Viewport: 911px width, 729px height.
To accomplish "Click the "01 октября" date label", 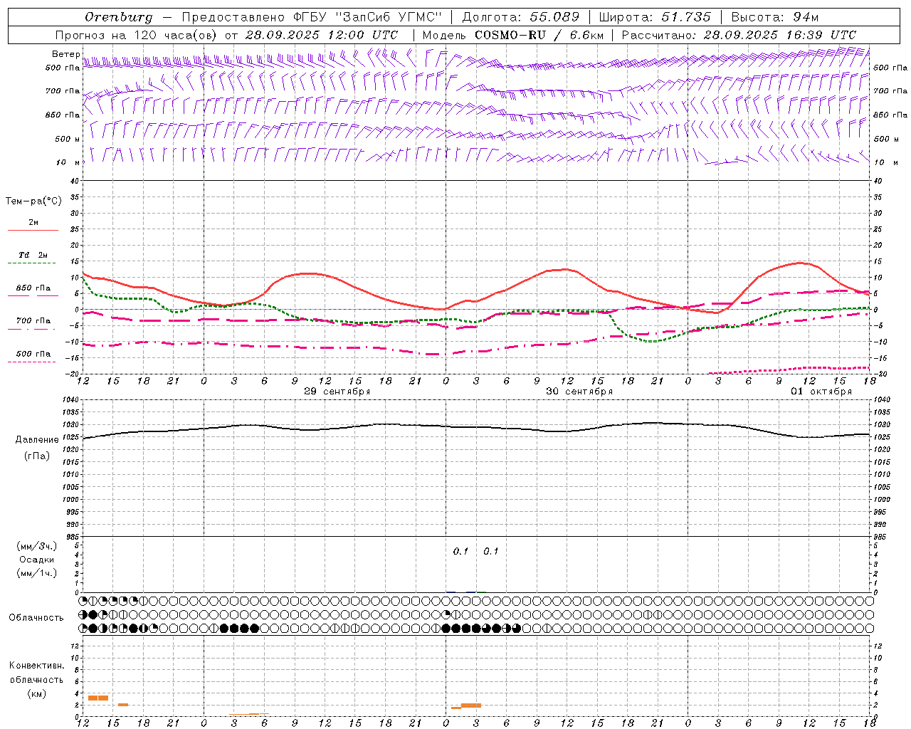I will click(821, 392).
